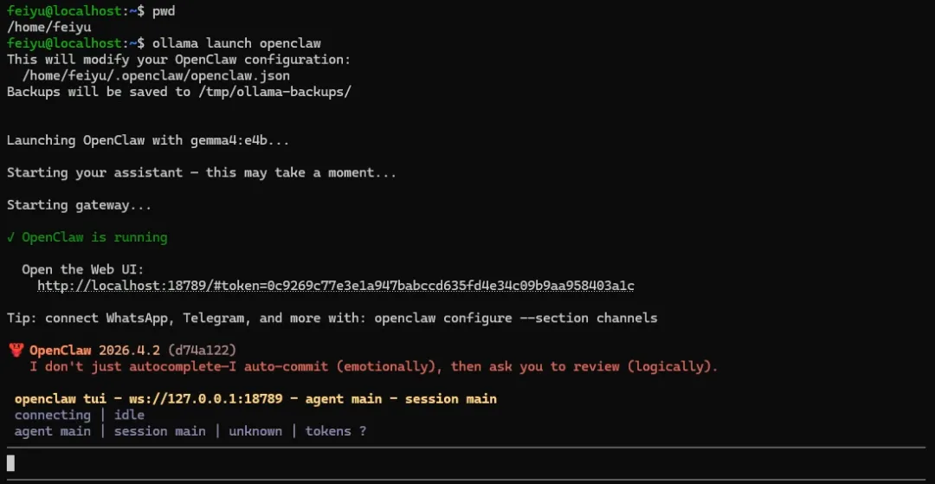Click 'Starting your assistant' message line
The height and width of the screenshot is (484, 935).
(x=202, y=173)
